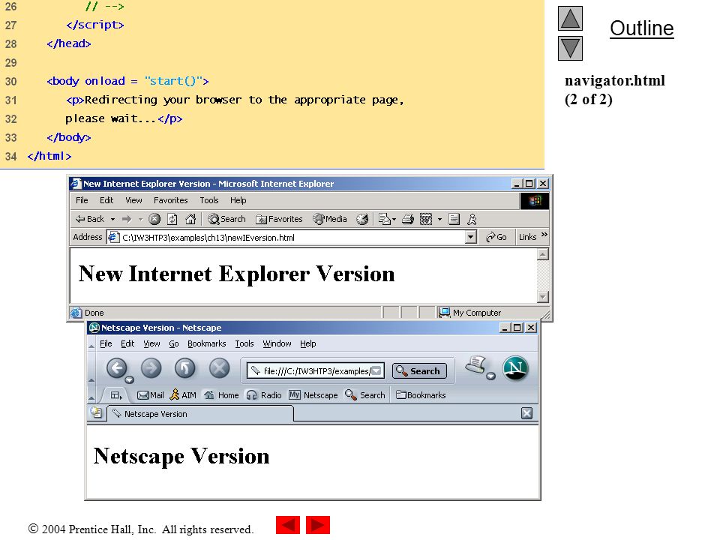Click the red next slide arrow
The image size is (720, 540).
(x=318, y=525)
